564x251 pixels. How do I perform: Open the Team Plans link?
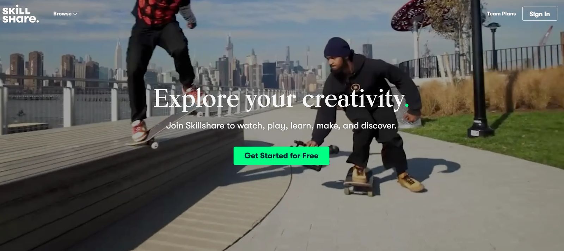(x=501, y=14)
